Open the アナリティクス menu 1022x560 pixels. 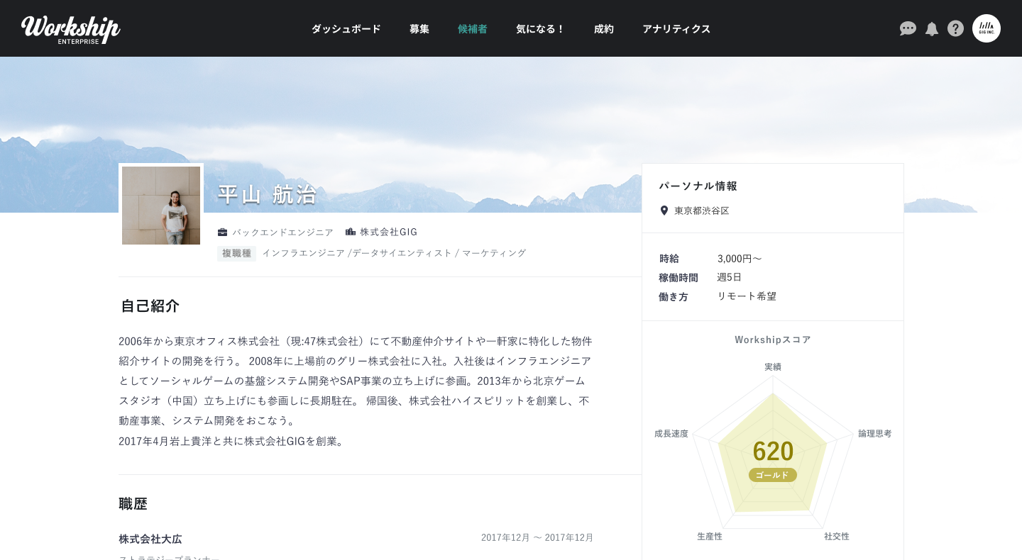pos(676,29)
